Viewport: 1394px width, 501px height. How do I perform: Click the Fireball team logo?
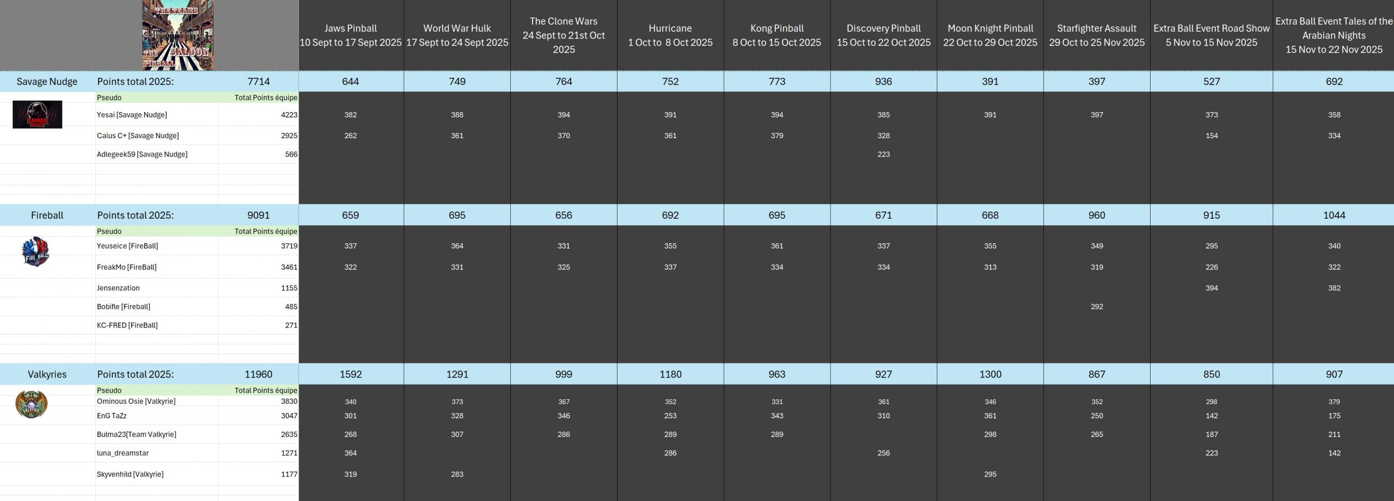point(36,251)
